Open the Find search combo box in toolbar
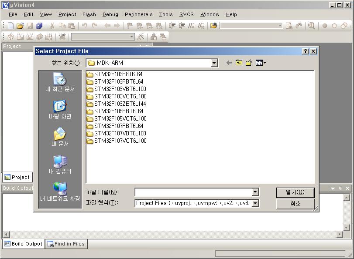The width and height of the screenshot is (354, 259). pos(251,25)
